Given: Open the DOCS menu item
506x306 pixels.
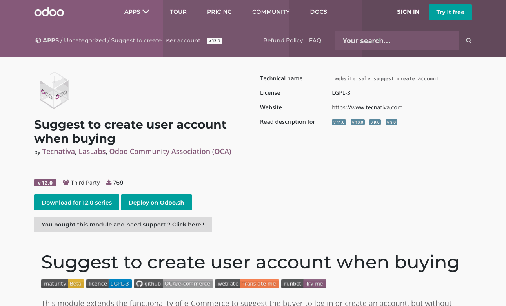Looking at the screenshot, I should tap(319, 12).
